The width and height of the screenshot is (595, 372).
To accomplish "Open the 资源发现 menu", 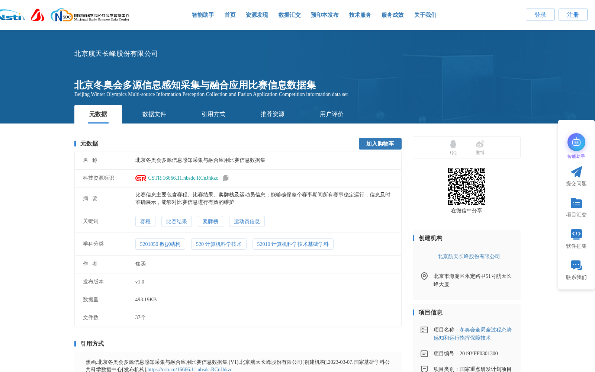I will pos(257,15).
